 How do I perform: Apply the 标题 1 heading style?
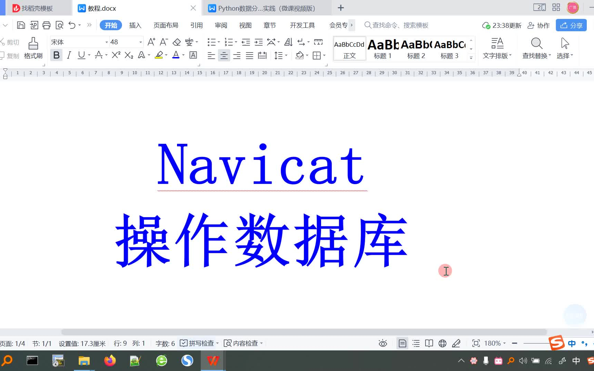(x=383, y=49)
